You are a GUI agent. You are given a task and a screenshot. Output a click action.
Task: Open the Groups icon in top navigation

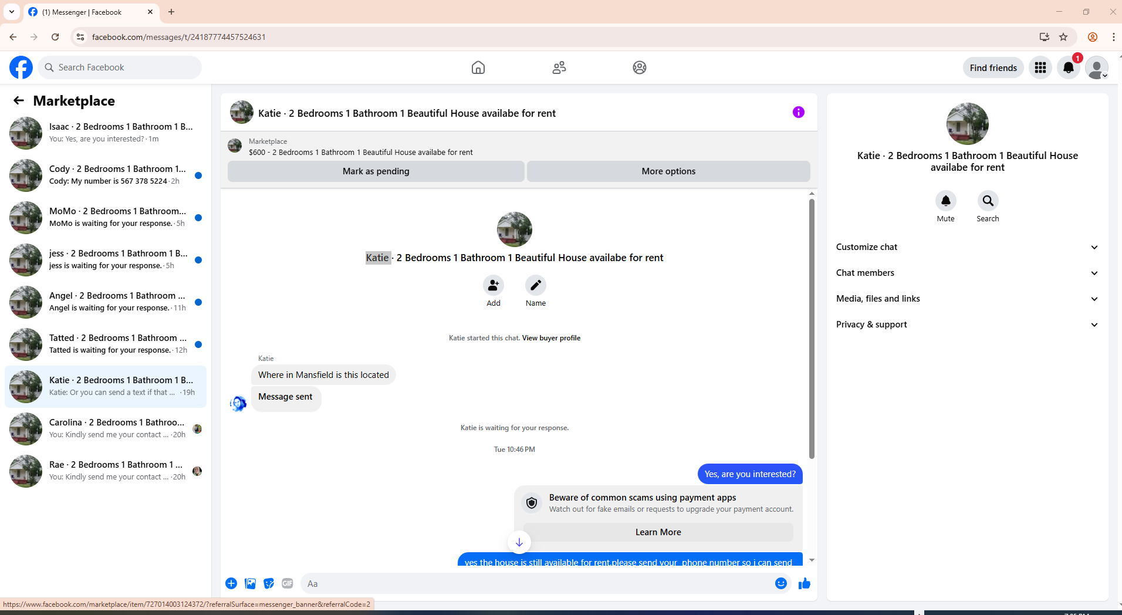pos(640,67)
